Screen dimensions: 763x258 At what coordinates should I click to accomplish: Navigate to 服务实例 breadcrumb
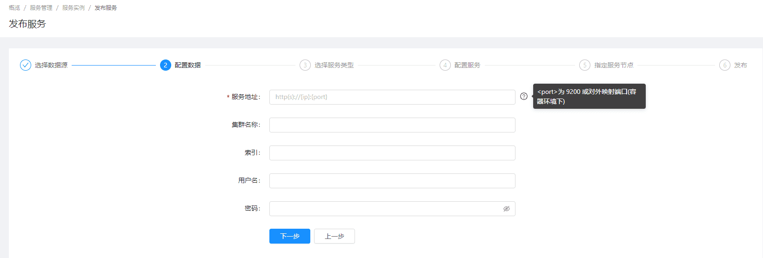(x=74, y=8)
